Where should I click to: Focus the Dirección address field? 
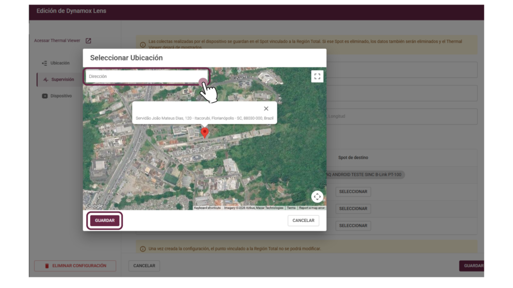click(x=147, y=76)
